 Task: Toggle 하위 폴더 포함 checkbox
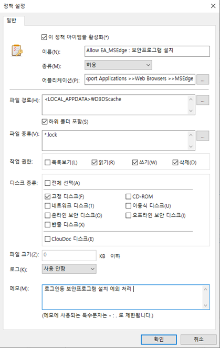[x=45, y=122]
